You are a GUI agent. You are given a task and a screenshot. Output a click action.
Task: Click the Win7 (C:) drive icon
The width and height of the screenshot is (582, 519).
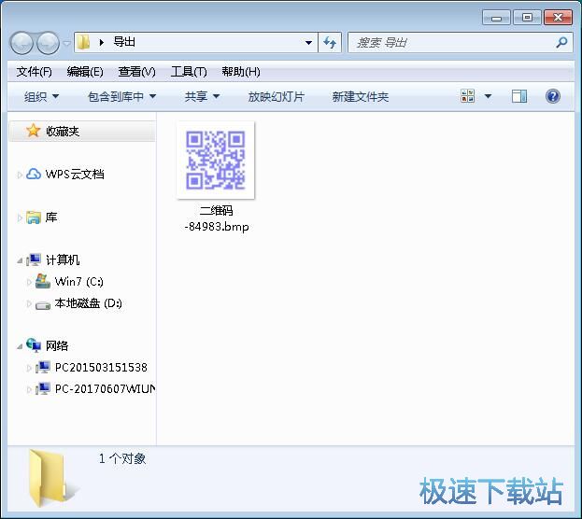coord(43,281)
